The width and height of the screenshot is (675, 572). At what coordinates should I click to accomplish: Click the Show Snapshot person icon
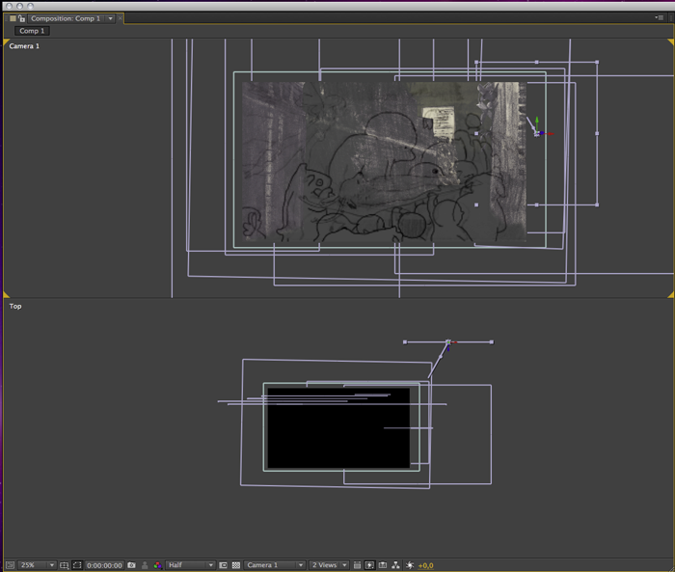pos(145,565)
